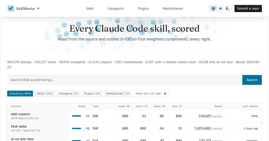Click the score bar for find-skills
The width and height of the screenshot is (269, 141).
click(x=77, y=128)
